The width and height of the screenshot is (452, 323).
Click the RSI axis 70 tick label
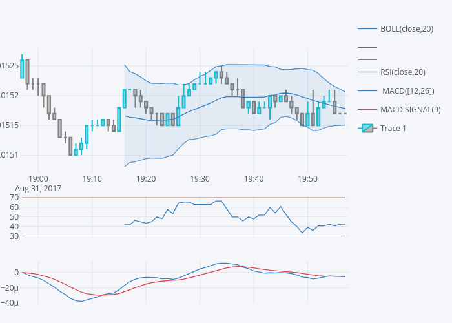15,197
